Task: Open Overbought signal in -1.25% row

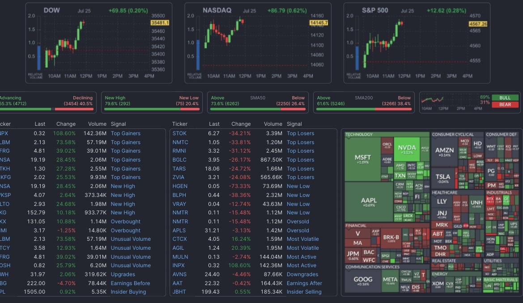Action: (x=125, y=230)
